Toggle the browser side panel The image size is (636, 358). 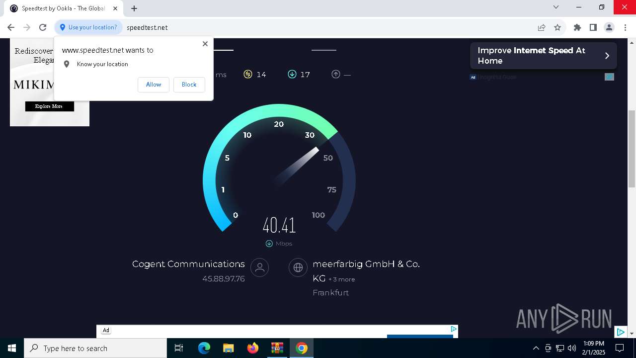(x=593, y=27)
